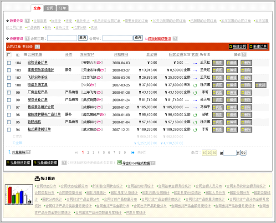Open the 库房安防系统维护 contract link

tap(41, 70)
